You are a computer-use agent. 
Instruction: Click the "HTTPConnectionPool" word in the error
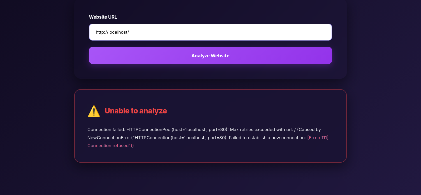pos(149,129)
